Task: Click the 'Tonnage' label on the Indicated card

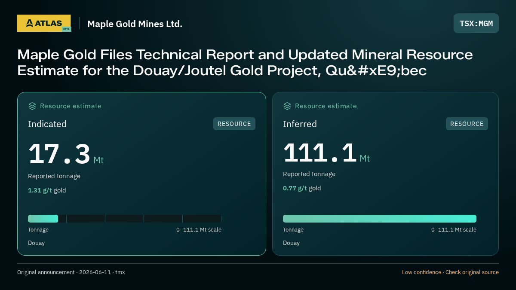Action: [x=38, y=230]
